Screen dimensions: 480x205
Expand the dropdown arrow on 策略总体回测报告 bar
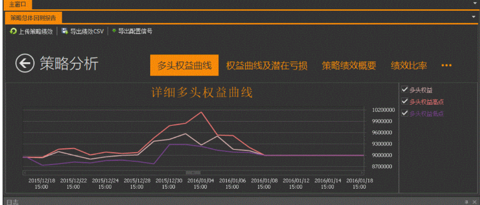(473, 17)
